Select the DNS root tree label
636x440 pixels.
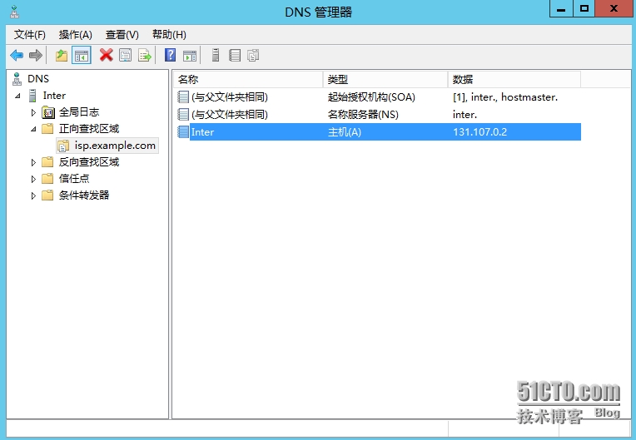coord(38,79)
